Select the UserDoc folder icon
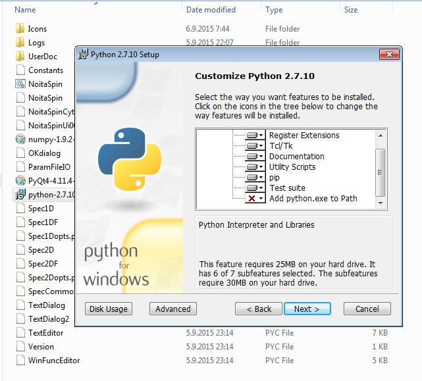This screenshot has width=422, height=381. pyautogui.click(x=20, y=56)
